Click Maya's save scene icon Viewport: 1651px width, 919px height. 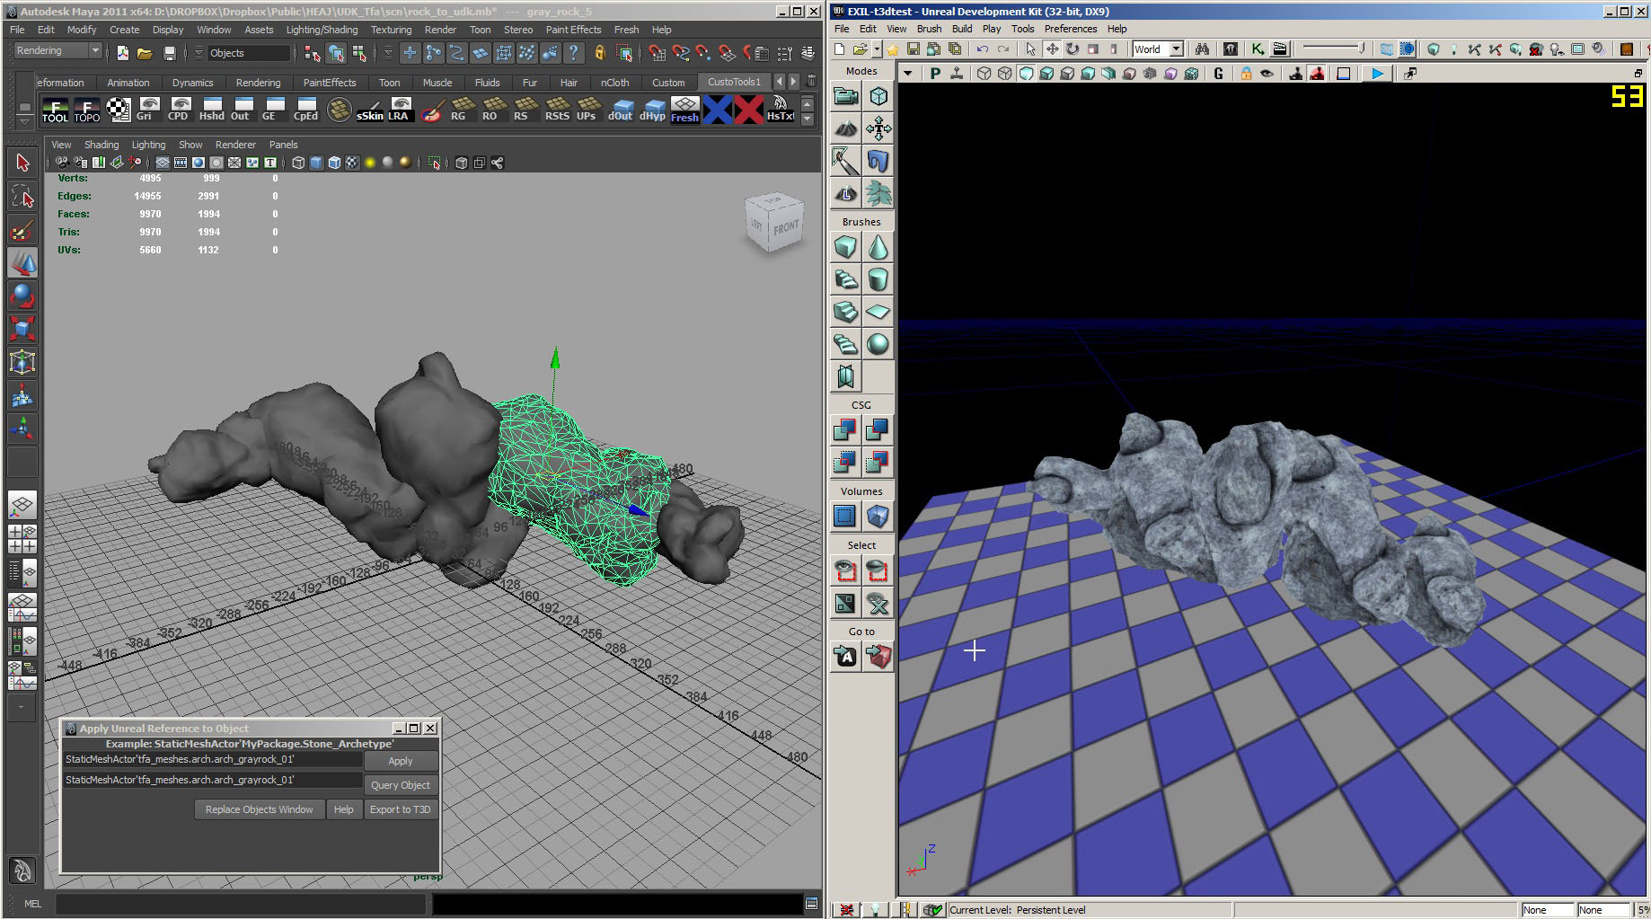169,54
